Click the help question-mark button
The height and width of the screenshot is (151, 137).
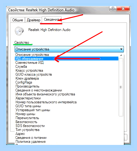[113, 9]
